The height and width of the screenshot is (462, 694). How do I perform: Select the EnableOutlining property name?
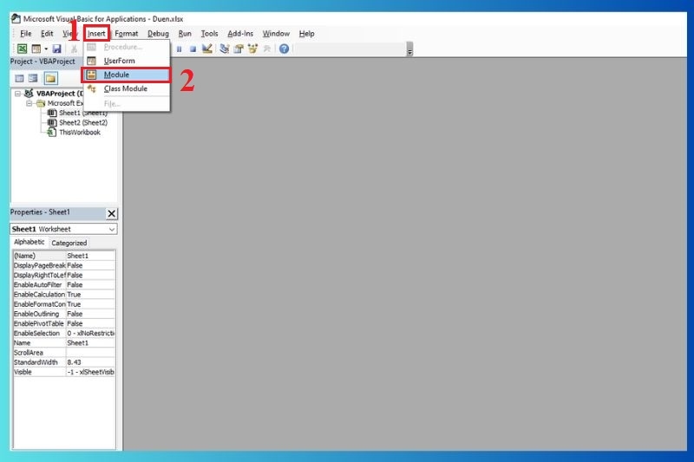[39, 314]
